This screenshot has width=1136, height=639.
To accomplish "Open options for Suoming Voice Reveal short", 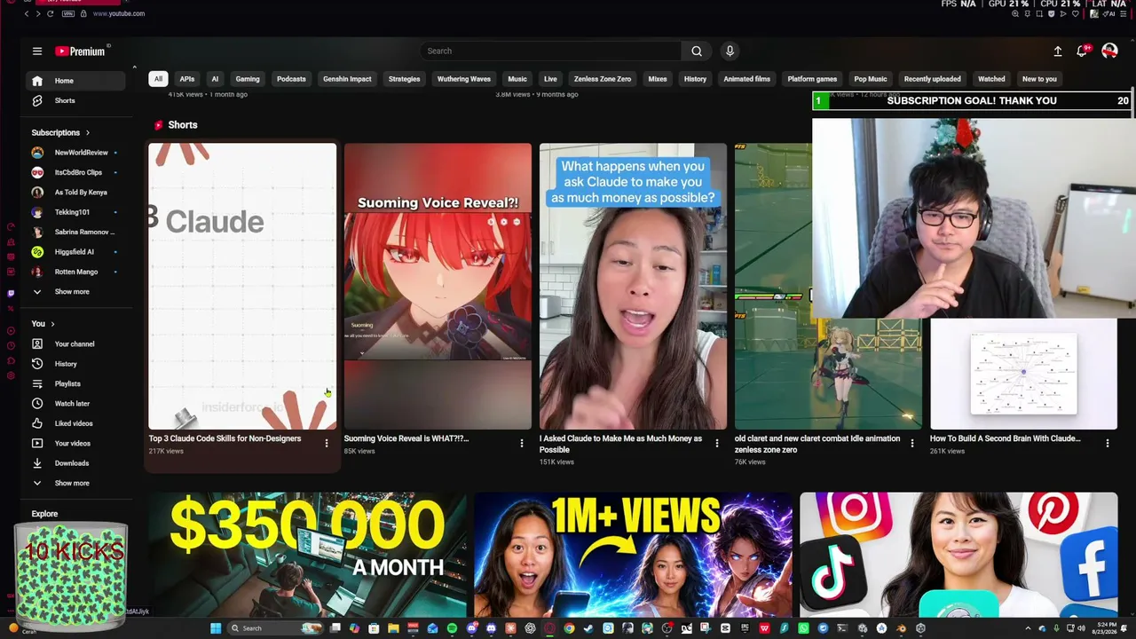I will click(x=521, y=443).
